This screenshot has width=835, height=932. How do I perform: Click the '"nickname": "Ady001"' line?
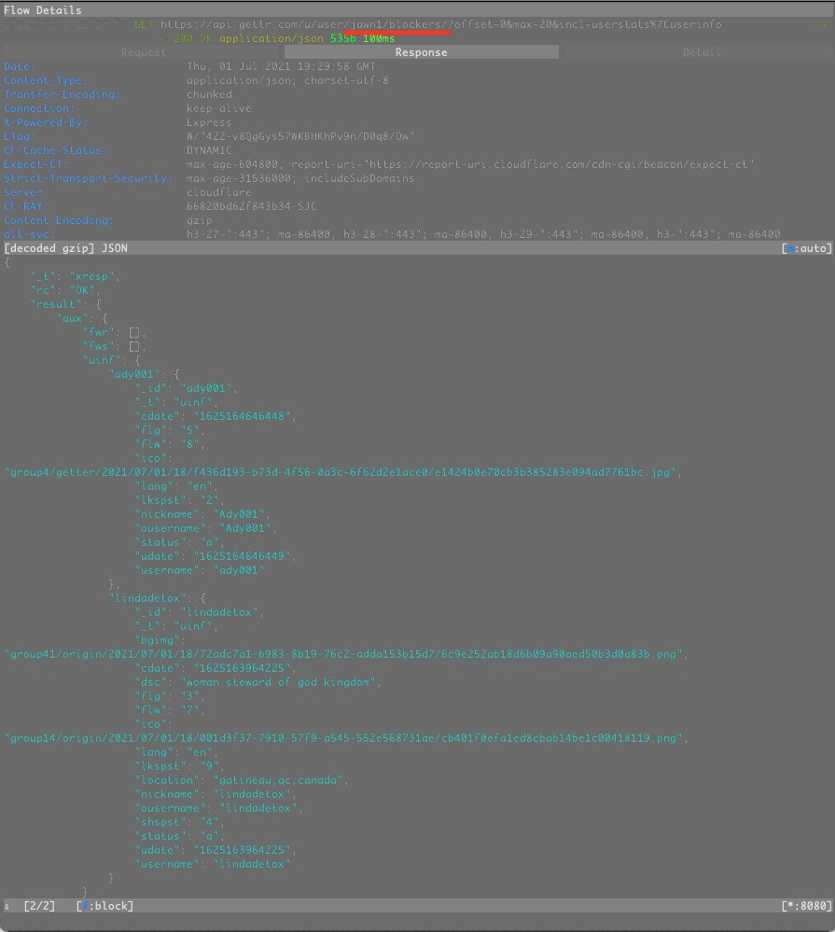coord(202,514)
